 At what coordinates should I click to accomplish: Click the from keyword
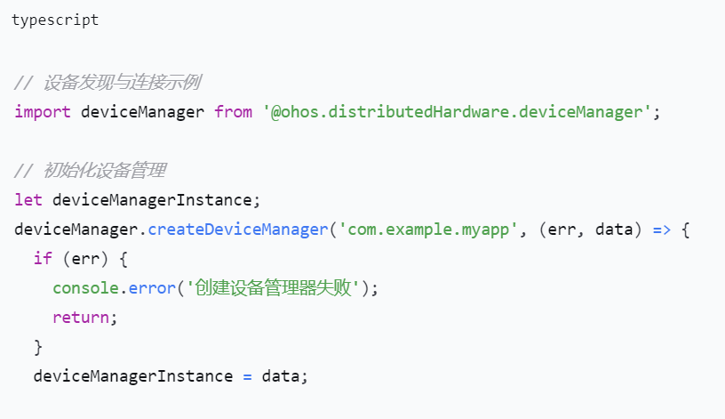pyautogui.click(x=233, y=112)
